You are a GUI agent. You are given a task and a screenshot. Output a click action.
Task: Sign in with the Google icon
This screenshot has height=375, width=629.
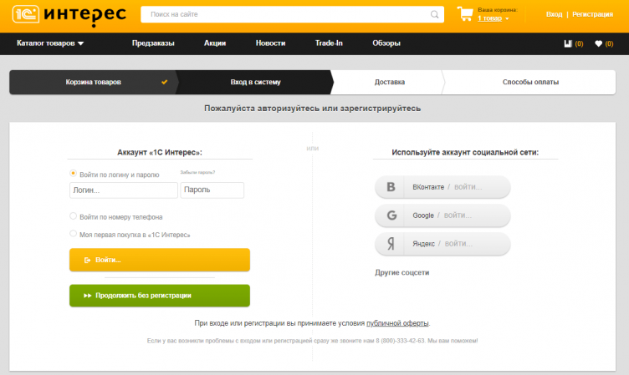(x=391, y=215)
